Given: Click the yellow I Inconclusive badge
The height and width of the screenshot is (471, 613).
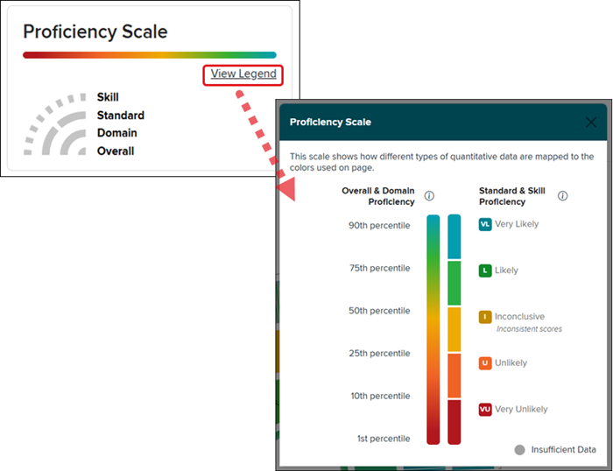Looking at the screenshot, I should (485, 317).
